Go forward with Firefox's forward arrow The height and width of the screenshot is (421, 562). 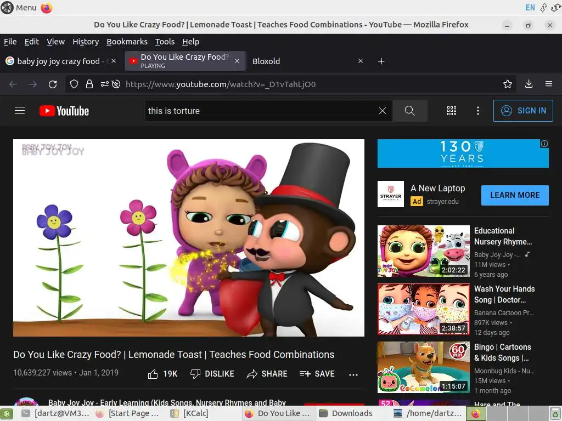pos(33,84)
